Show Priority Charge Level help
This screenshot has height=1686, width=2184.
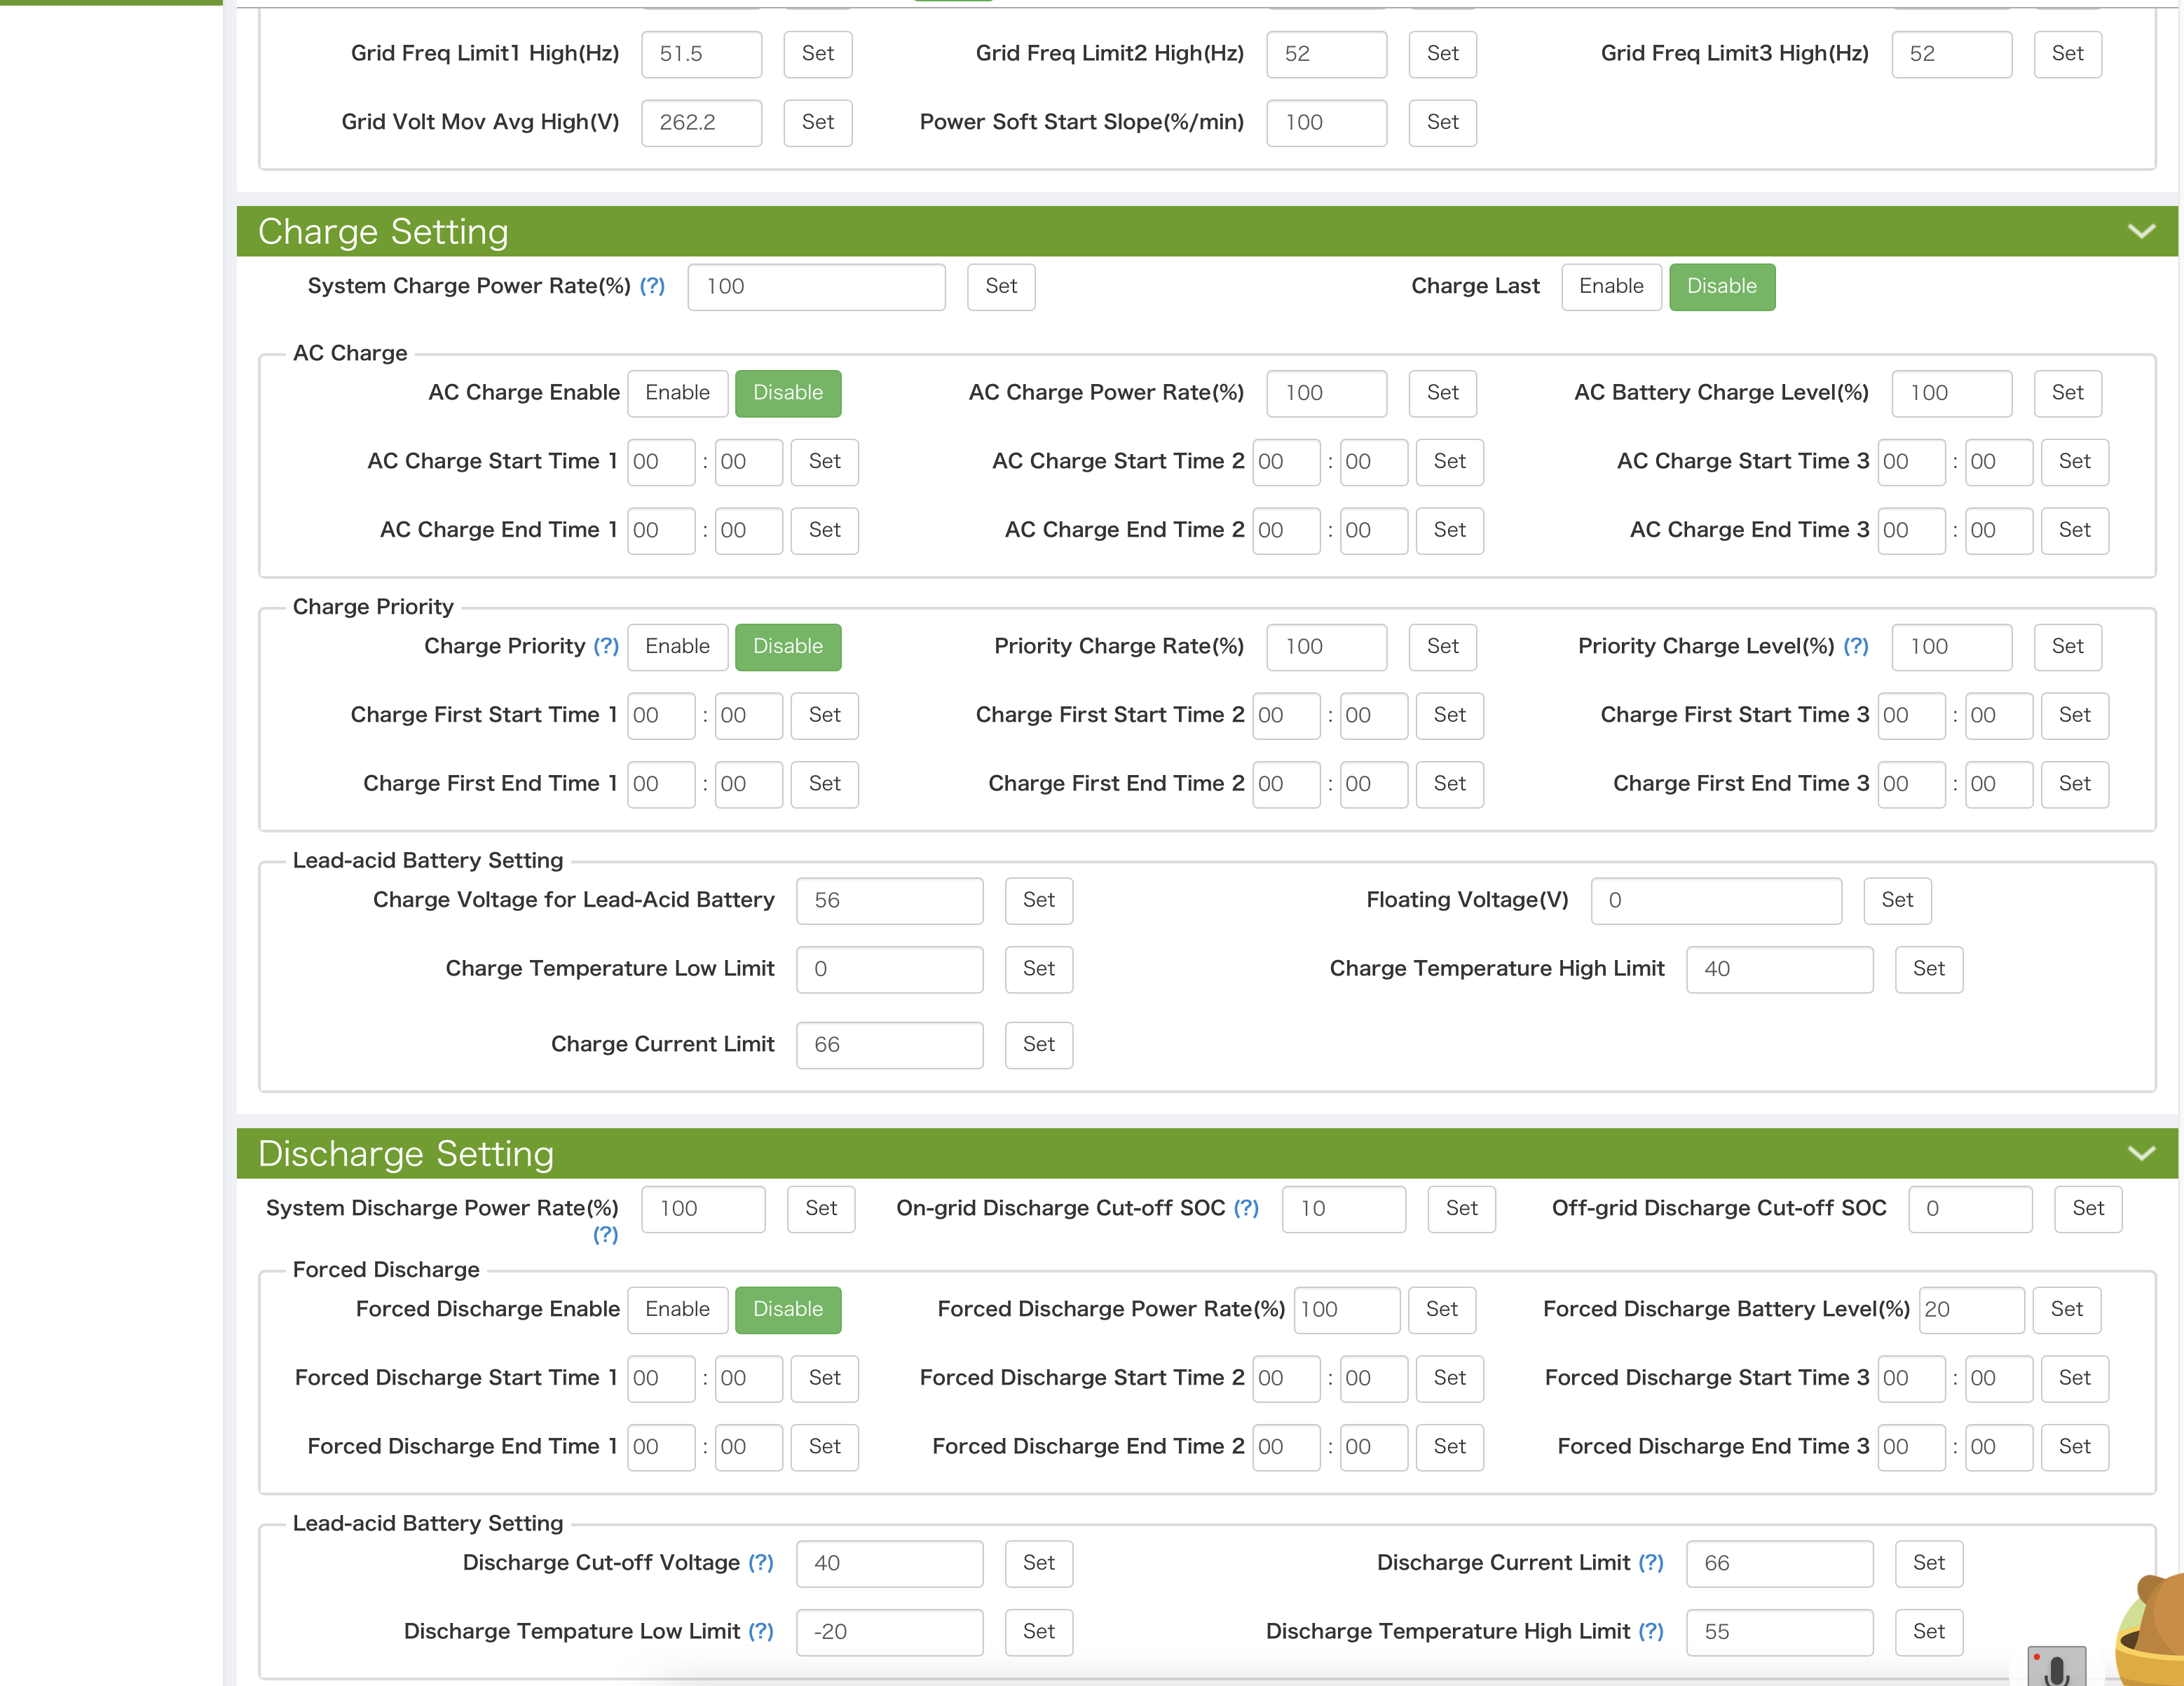pyautogui.click(x=1856, y=646)
